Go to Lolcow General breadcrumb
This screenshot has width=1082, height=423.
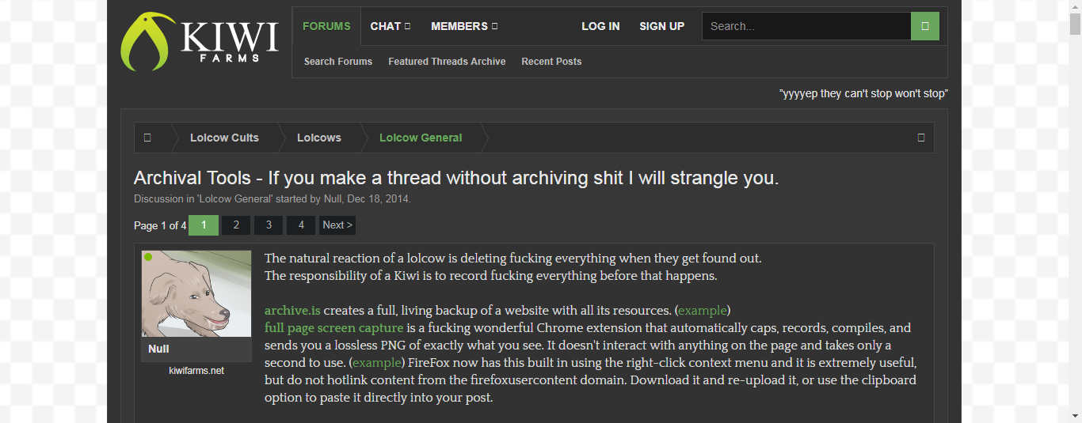[421, 138]
